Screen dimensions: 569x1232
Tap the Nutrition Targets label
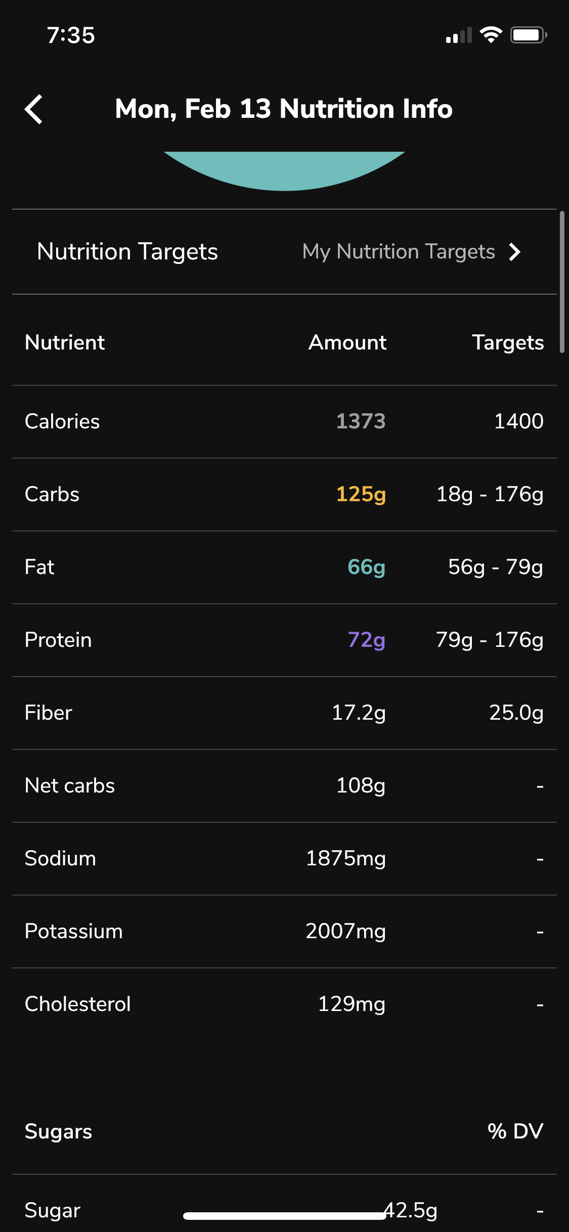pos(127,252)
